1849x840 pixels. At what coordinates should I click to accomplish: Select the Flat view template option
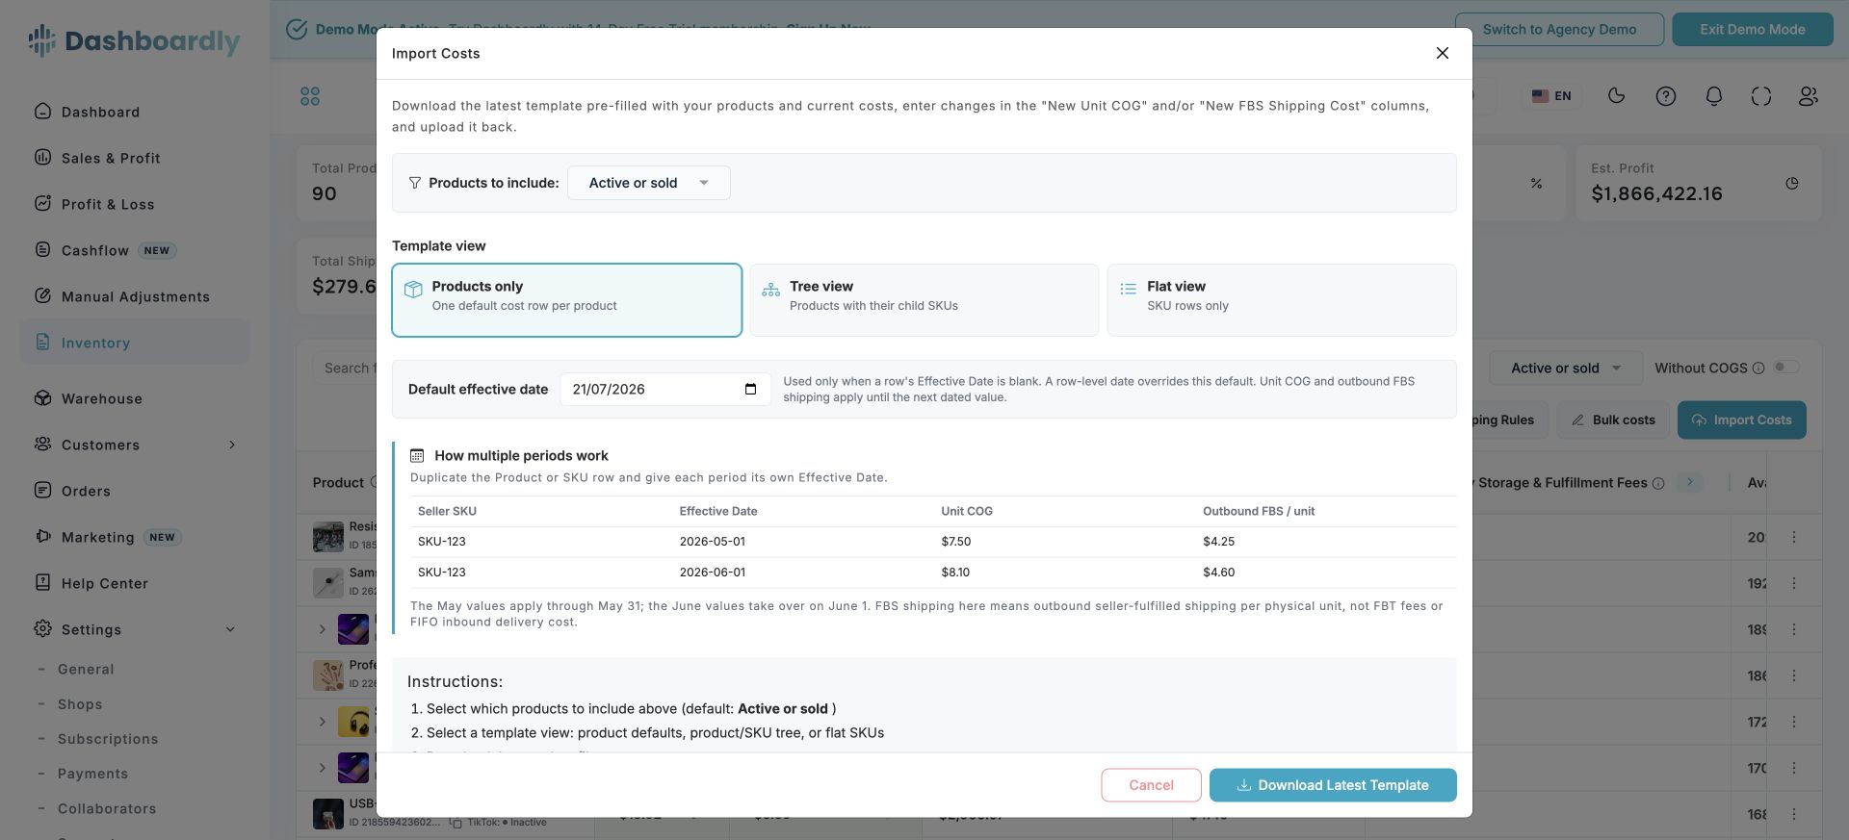click(1281, 300)
